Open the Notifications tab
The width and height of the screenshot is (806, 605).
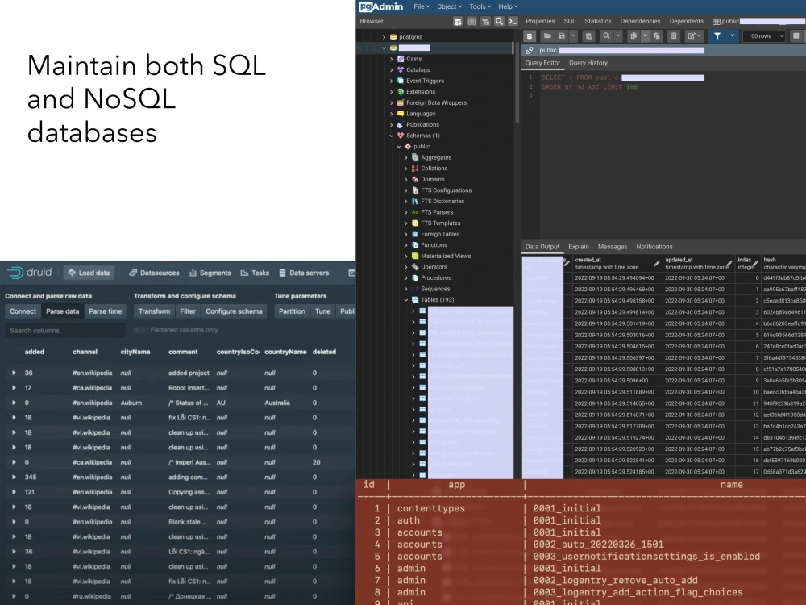(x=654, y=247)
